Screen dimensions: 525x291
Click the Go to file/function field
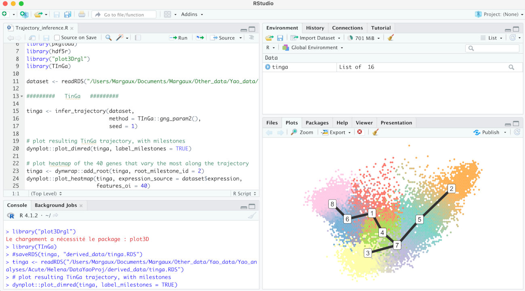pyautogui.click(x=124, y=15)
